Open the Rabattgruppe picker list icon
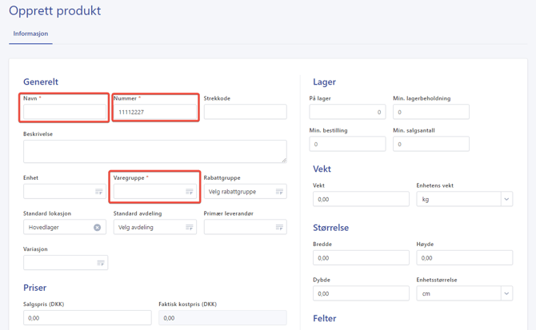 (x=279, y=192)
